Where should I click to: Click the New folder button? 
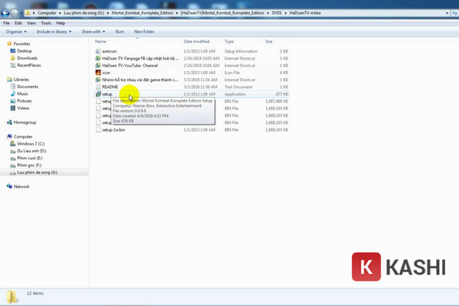pos(144,31)
